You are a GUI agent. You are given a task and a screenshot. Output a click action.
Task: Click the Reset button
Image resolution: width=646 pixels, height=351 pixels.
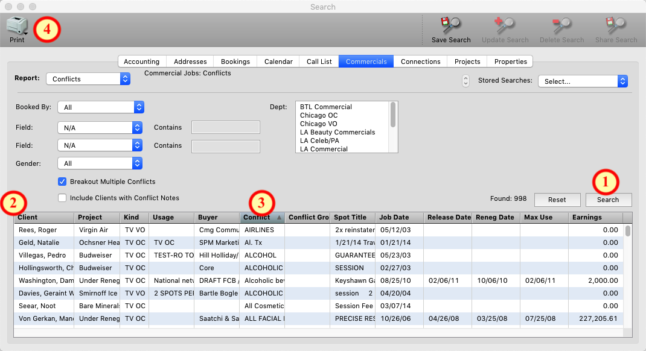[x=557, y=200]
